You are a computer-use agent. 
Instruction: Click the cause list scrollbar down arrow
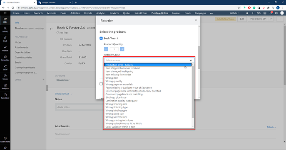193,127
